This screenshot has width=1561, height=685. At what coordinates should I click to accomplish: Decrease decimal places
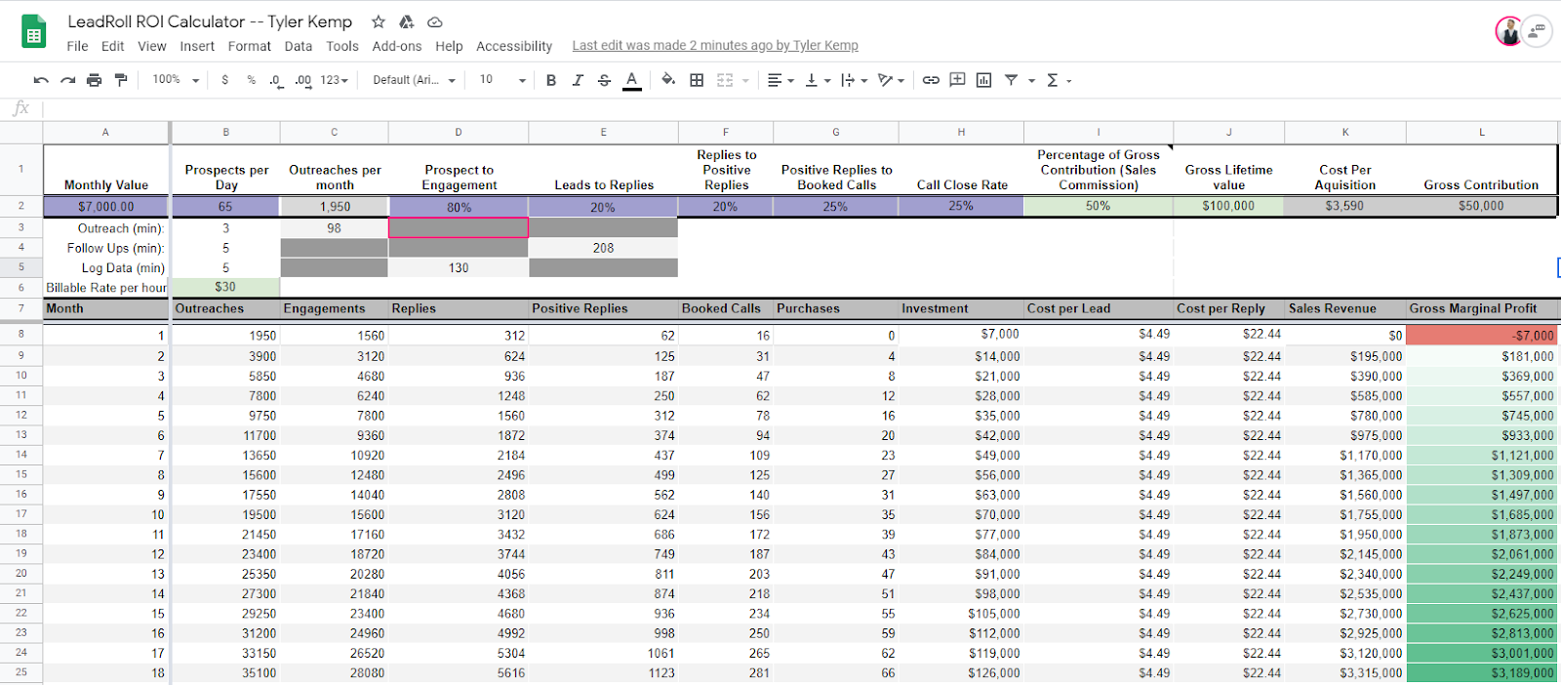pos(276,80)
